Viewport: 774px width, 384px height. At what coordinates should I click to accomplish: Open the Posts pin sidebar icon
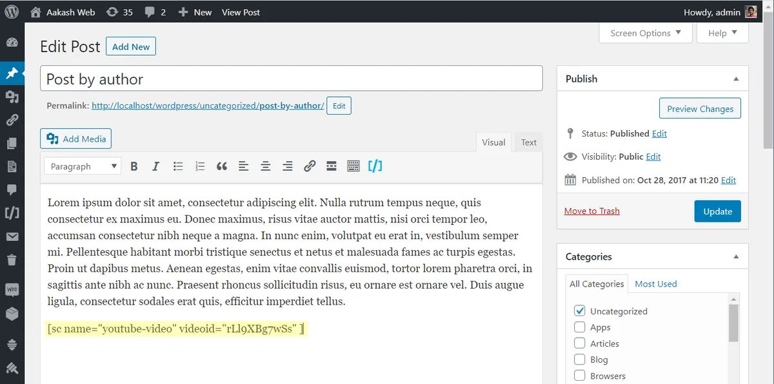(12, 73)
